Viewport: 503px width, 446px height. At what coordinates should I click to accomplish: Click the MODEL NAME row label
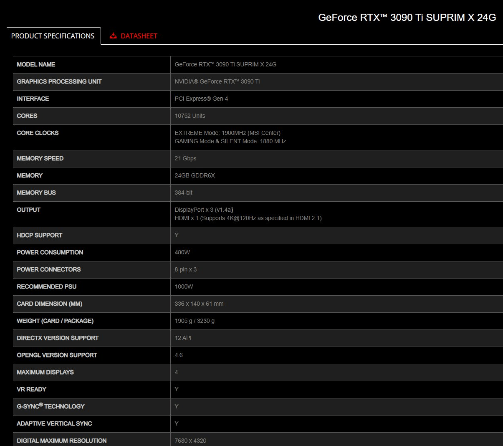click(36, 64)
